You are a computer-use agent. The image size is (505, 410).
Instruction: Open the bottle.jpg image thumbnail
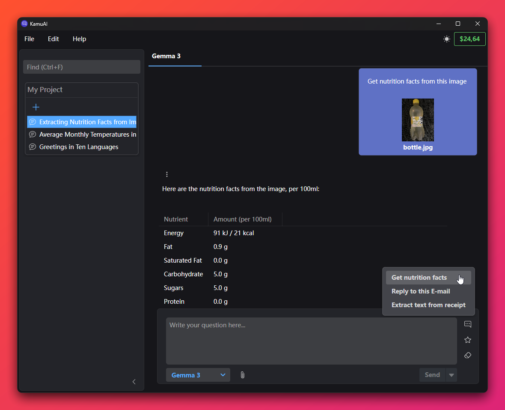[x=418, y=120]
